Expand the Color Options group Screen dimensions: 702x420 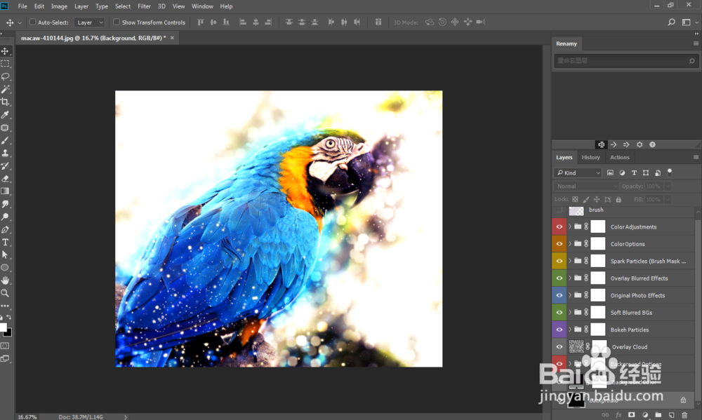(x=570, y=244)
